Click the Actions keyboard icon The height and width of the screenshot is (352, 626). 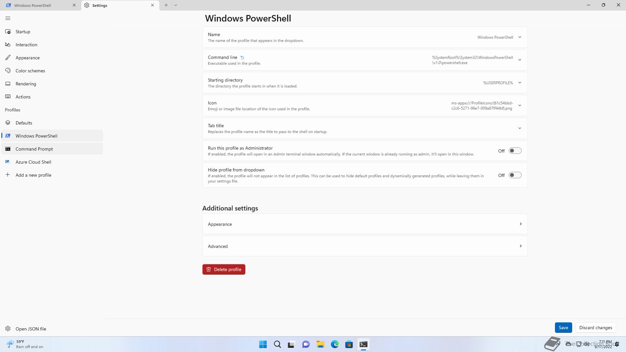pos(8,97)
